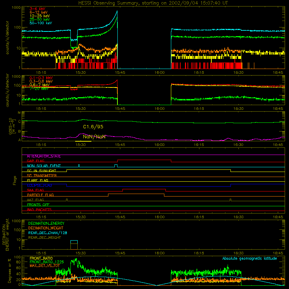Click the 'DECIMATION ENERGY or weight' axis title

tap(5, 234)
